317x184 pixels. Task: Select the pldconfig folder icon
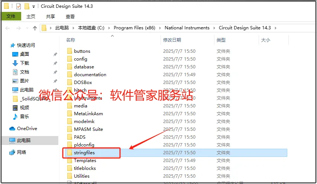69,145
